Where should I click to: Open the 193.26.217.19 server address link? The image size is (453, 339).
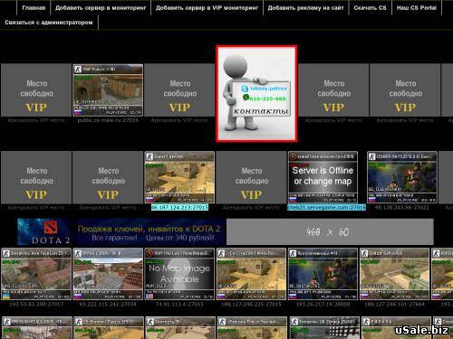(323, 305)
